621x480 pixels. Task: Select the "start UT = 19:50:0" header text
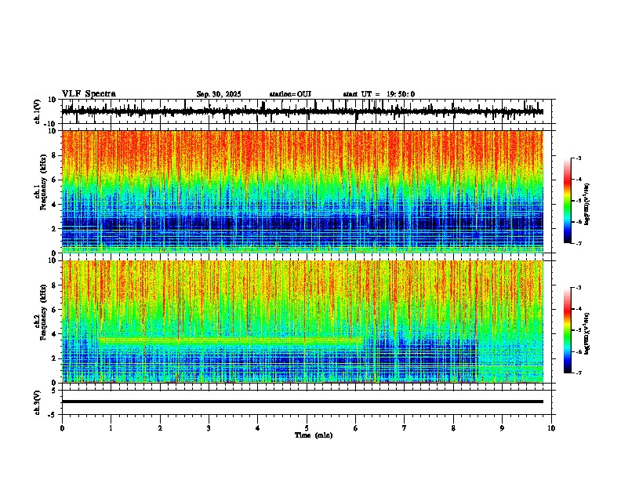point(379,94)
